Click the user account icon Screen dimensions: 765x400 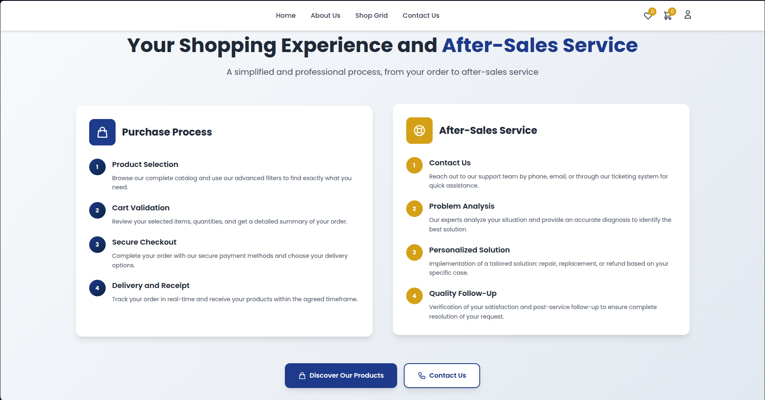click(688, 14)
